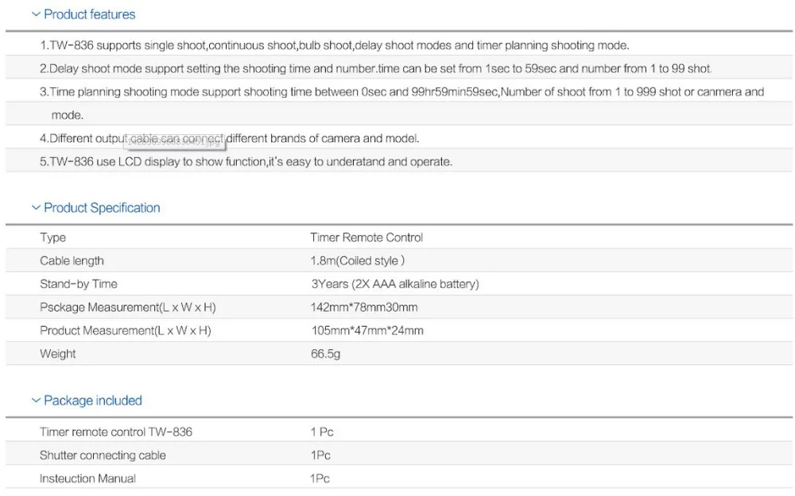Click the jpg filename tooltip
Screen dimensions: 795x496
pos(175,142)
